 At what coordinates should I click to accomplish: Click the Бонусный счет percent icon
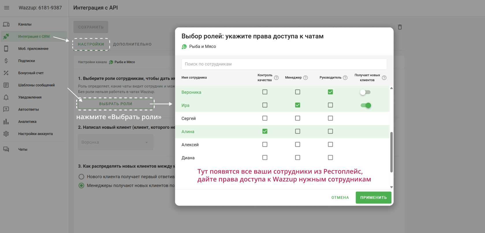(6, 73)
